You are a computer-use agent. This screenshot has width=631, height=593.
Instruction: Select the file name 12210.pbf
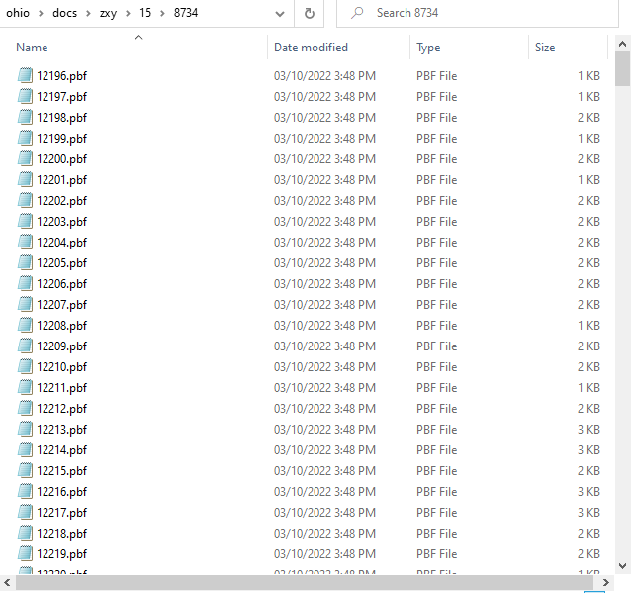pyautogui.click(x=62, y=367)
